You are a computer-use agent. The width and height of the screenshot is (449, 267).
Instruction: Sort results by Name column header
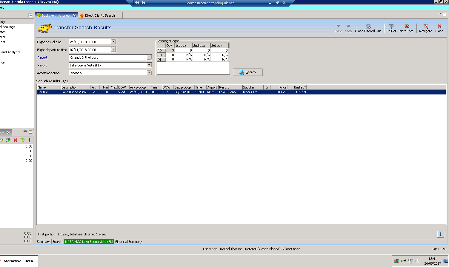click(49, 87)
